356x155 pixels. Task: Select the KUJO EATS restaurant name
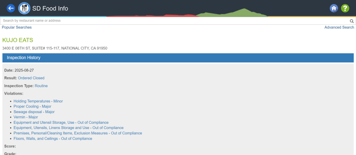[x=18, y=40]
